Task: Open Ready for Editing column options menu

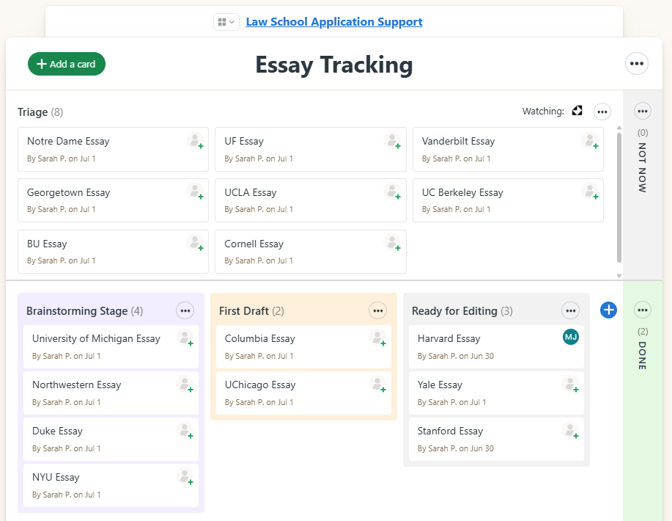Action: tap(571, 310)
